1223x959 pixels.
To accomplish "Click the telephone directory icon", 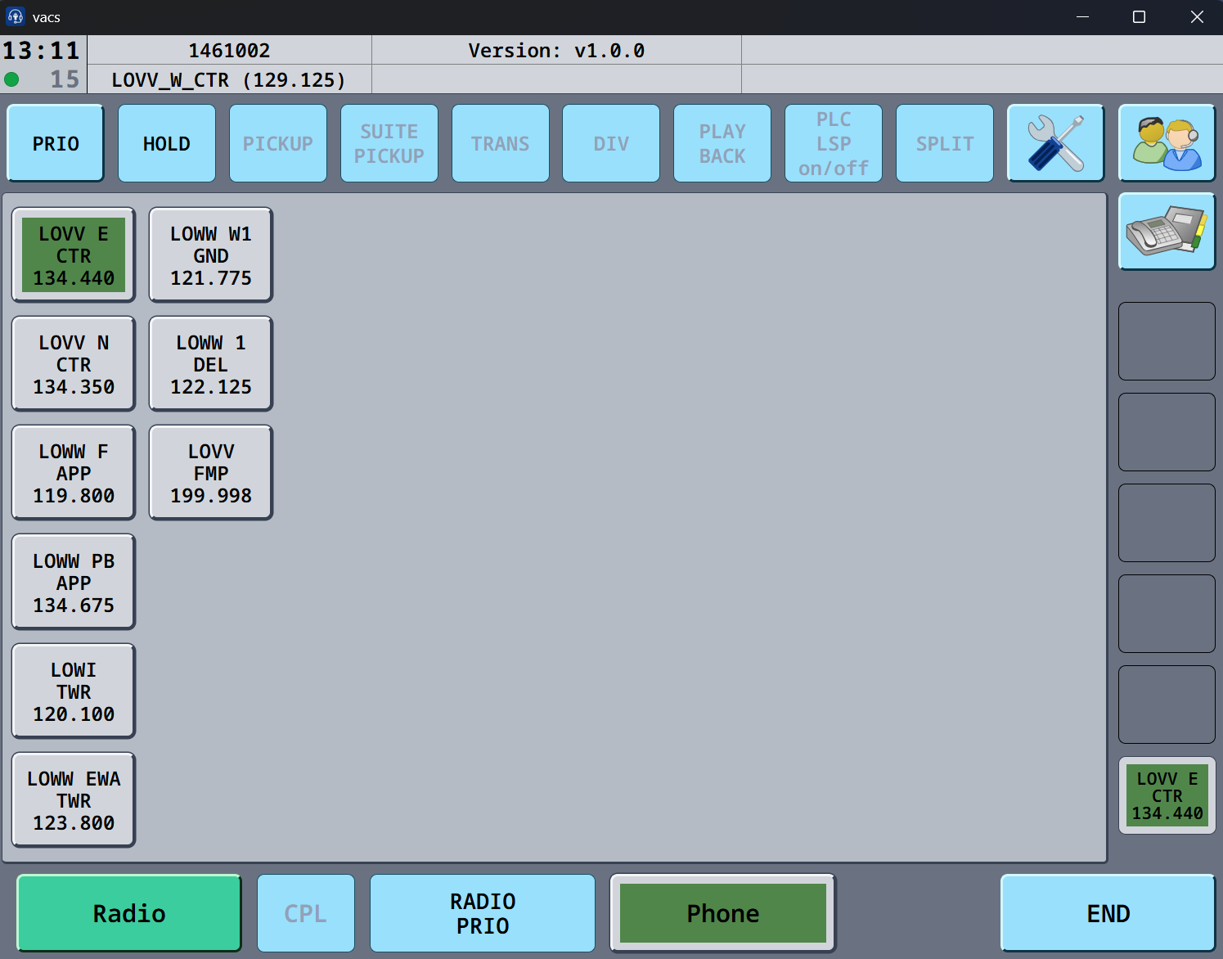I will [1167, 232].
